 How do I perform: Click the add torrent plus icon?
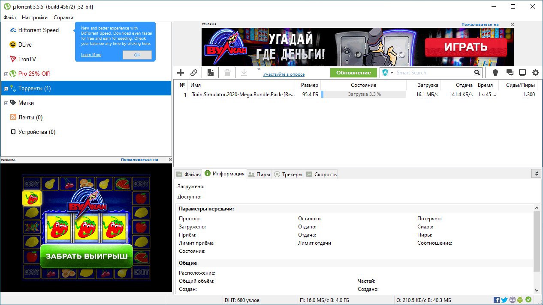coord(181,73)
